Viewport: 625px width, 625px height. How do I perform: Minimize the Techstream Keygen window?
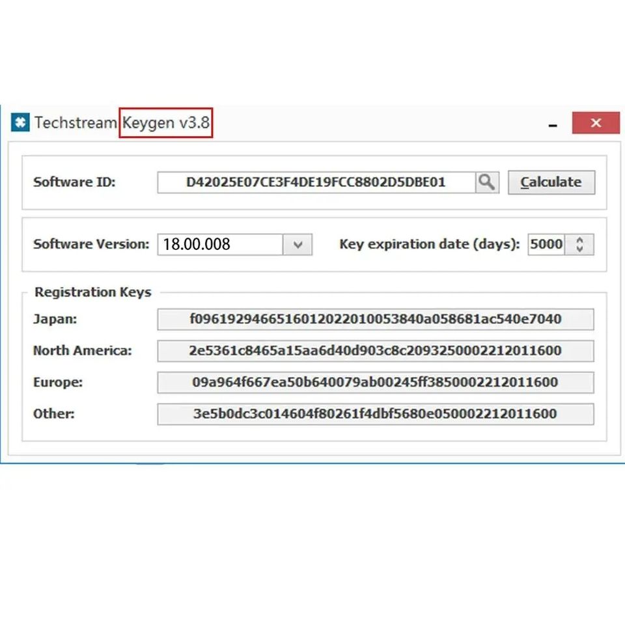553,125
